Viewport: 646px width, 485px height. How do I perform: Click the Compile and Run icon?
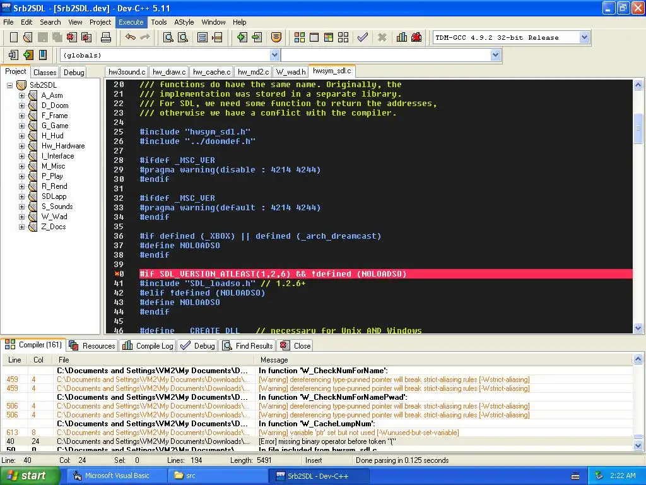pos(328,37)
